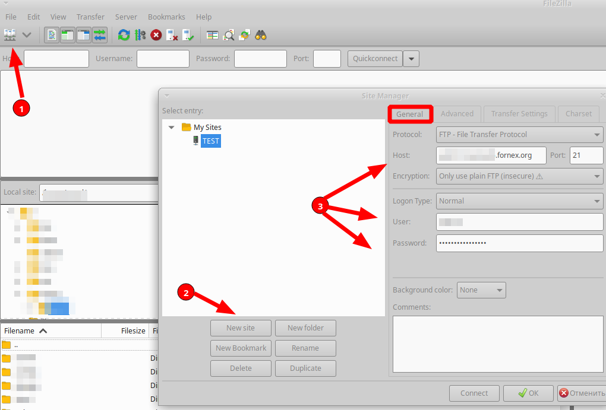
Task: Confirm the Site Manager with OK
Action: tap(528, 393)
